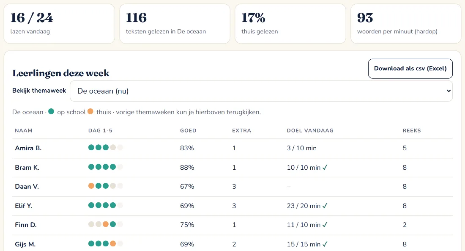465x251 pixels.
Task: Open student Finn D.
Action: tap(26, 225)
